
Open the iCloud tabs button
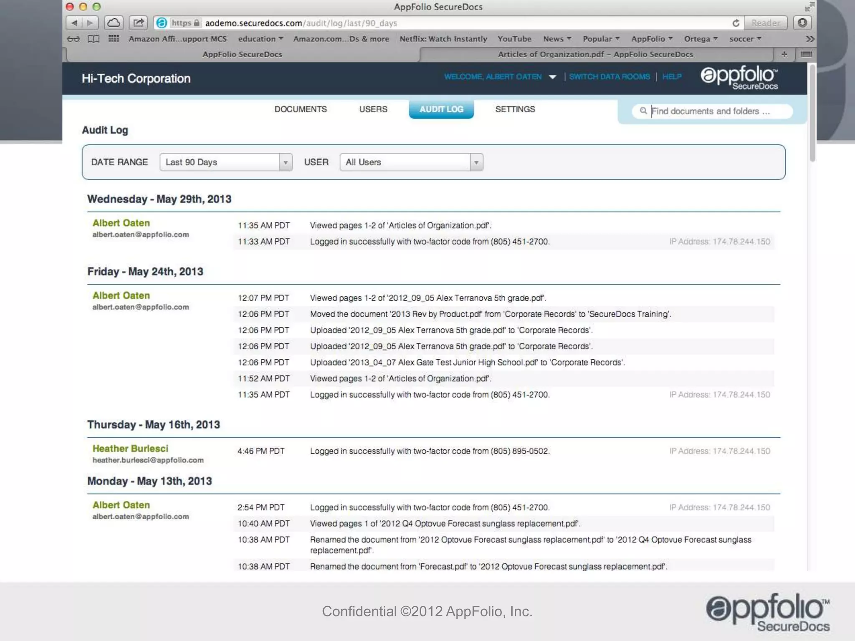tap(113, 23)
